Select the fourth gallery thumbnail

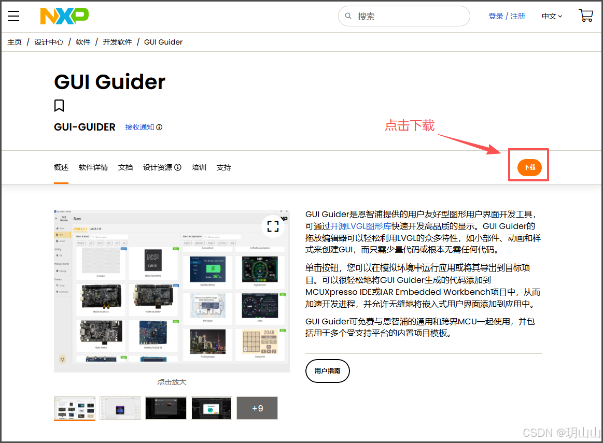[212, 408]
